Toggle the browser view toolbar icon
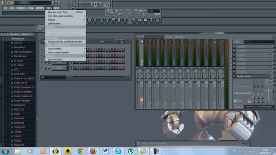This screenshot has width=276, height=155. 151,20
